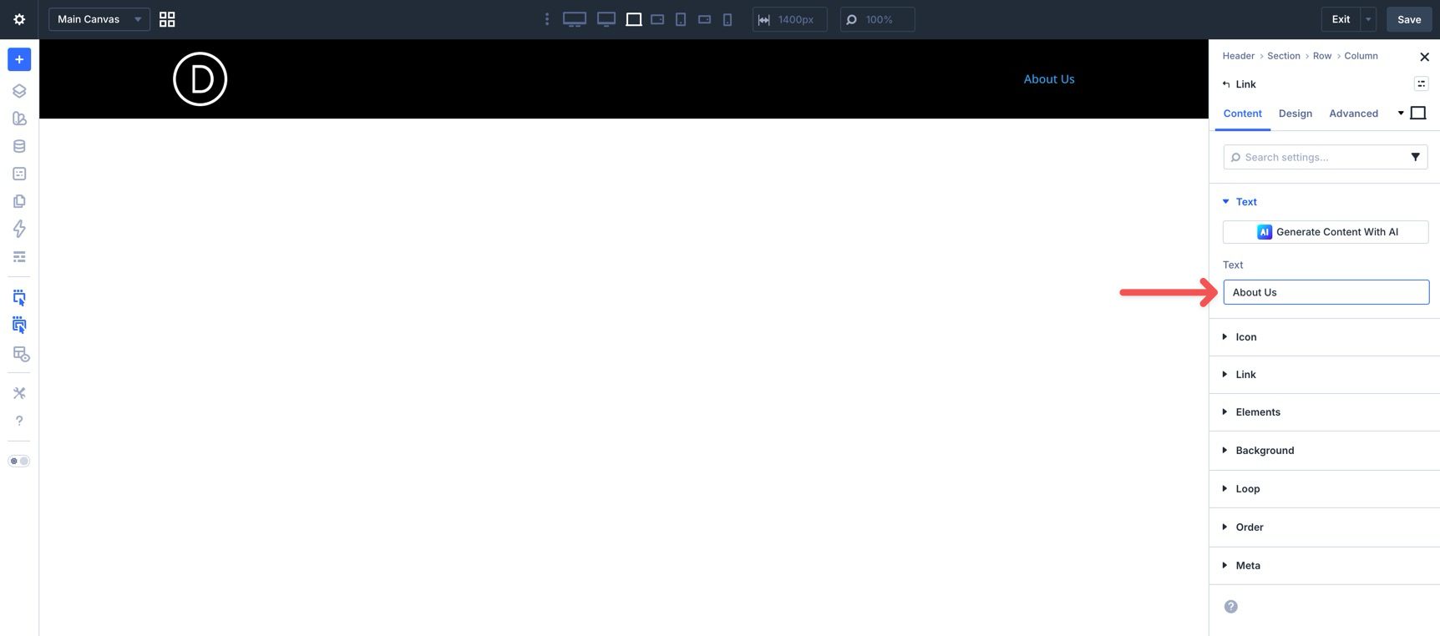Select the tablet landscape view icon
Screen dimensions: 1440x636
pos(657,19)
